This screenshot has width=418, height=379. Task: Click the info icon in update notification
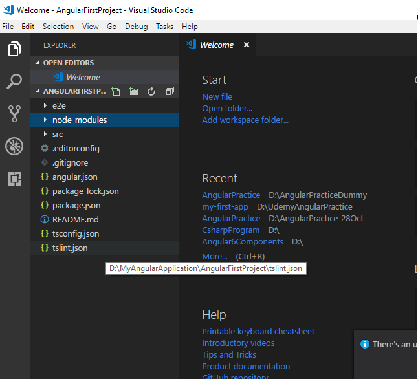pyautogui.click(x=365, y=344)
